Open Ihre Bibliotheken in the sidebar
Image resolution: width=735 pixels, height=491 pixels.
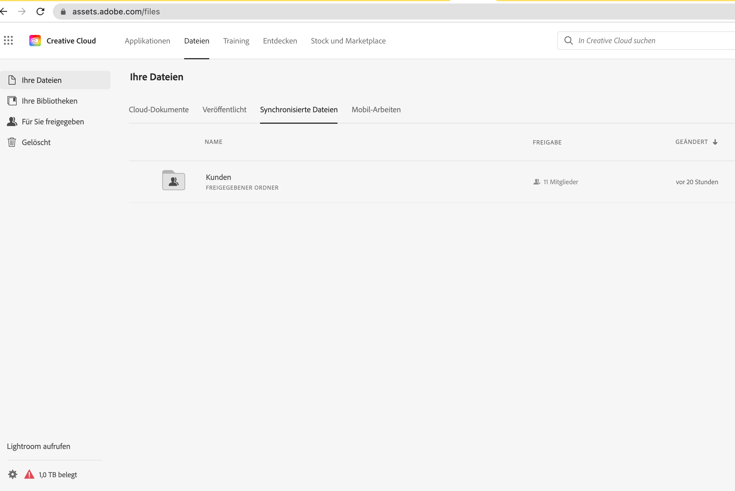coord(49,101)
